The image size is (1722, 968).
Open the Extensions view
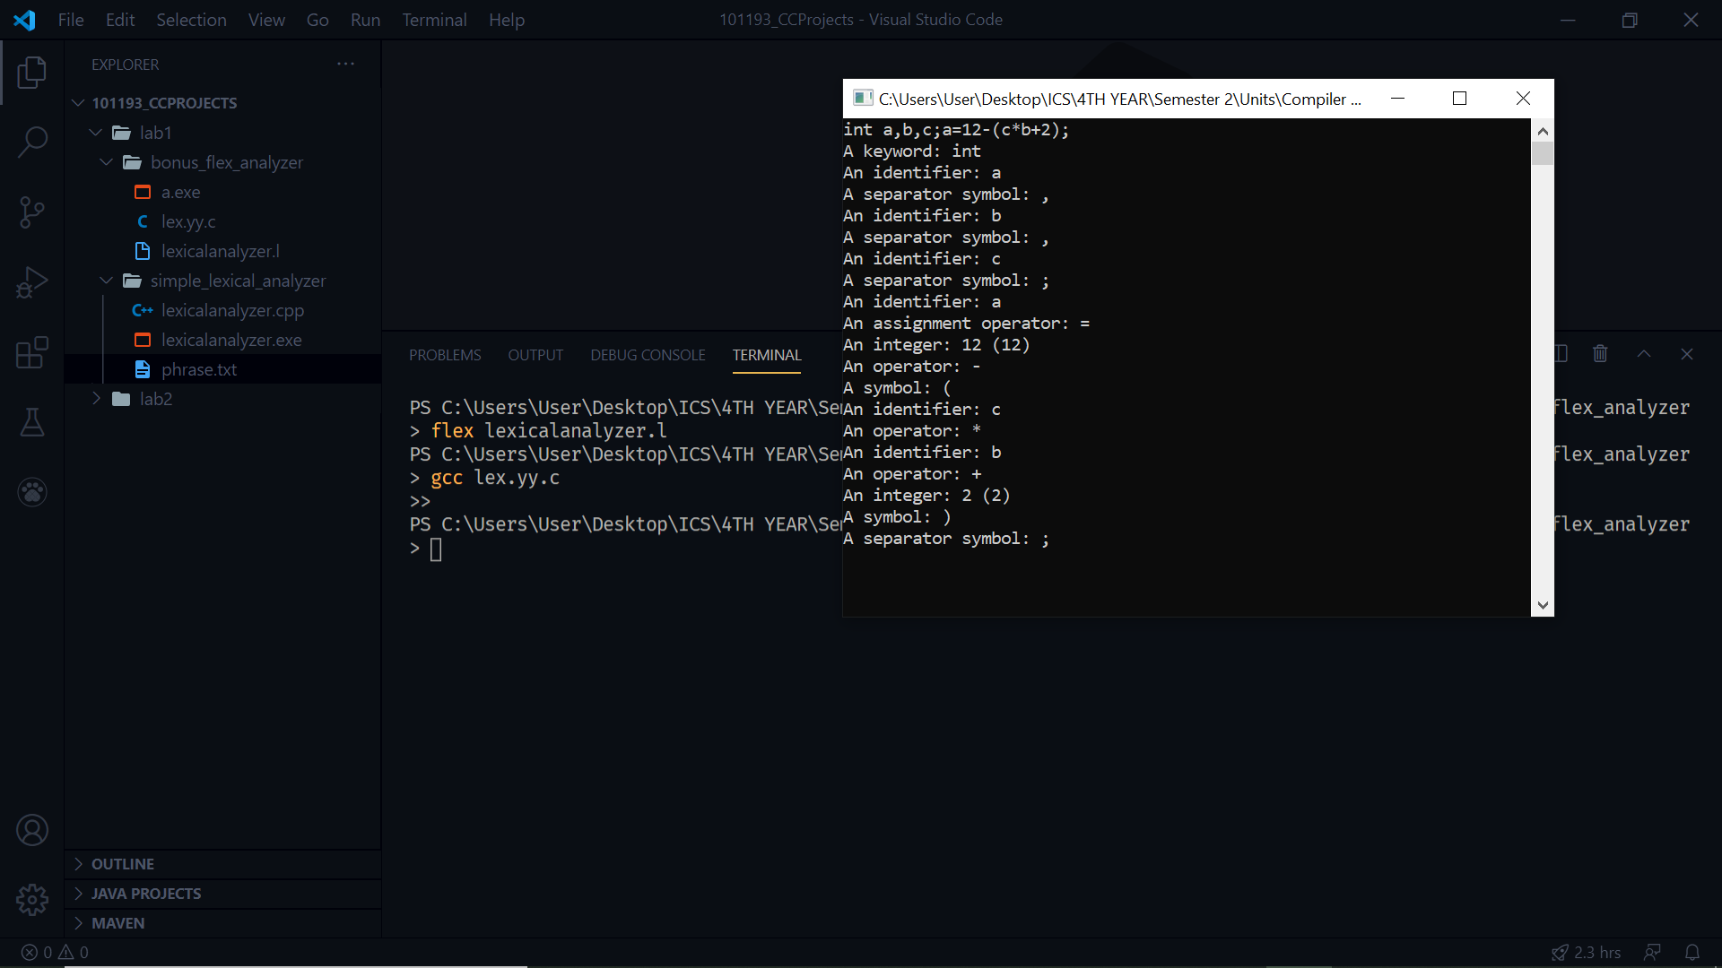click(32, 352)
